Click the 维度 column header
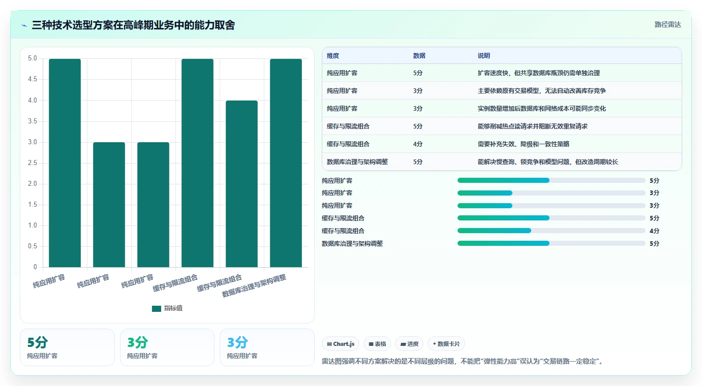 point(333,56)
